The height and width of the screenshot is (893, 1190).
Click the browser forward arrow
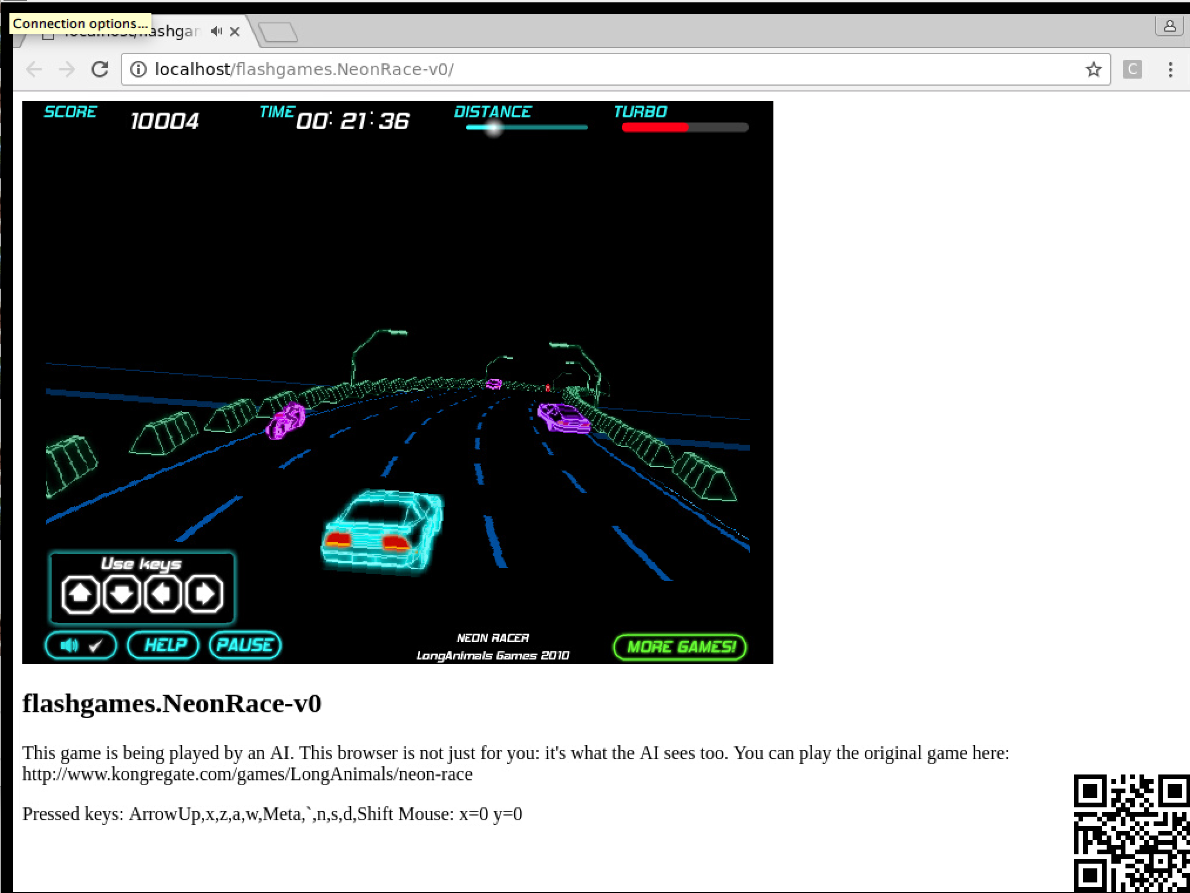(x=67, y=69)
